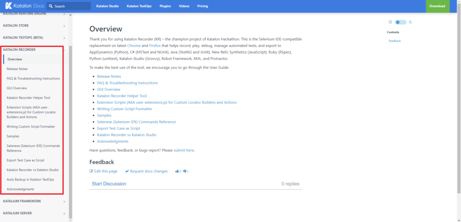Open Release Notes in the sidebar
The image size is (461, 222).
point(17,69)
